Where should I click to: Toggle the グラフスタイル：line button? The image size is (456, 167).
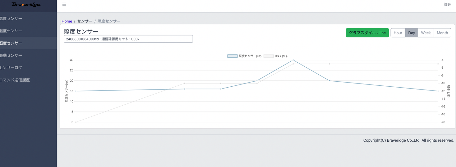[x=367, y=33]
